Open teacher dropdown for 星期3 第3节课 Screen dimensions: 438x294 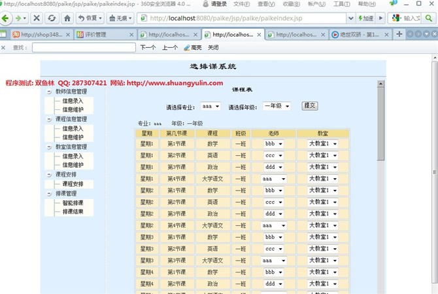pos(274,261)
